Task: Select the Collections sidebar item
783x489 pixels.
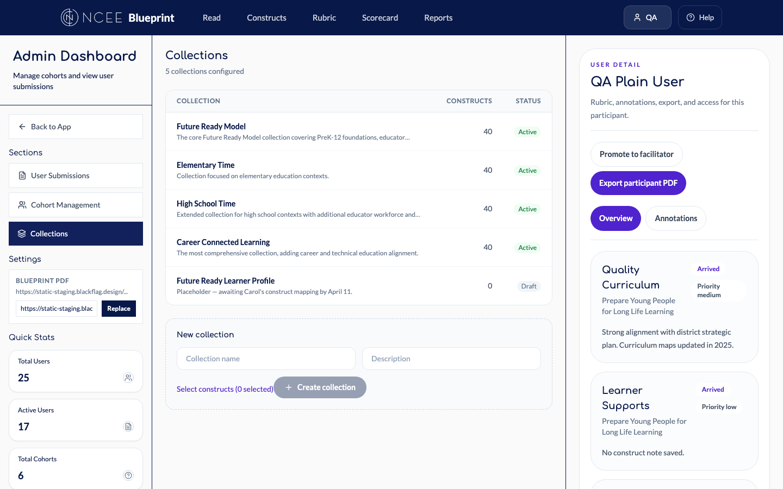Action: pos(76,234)
